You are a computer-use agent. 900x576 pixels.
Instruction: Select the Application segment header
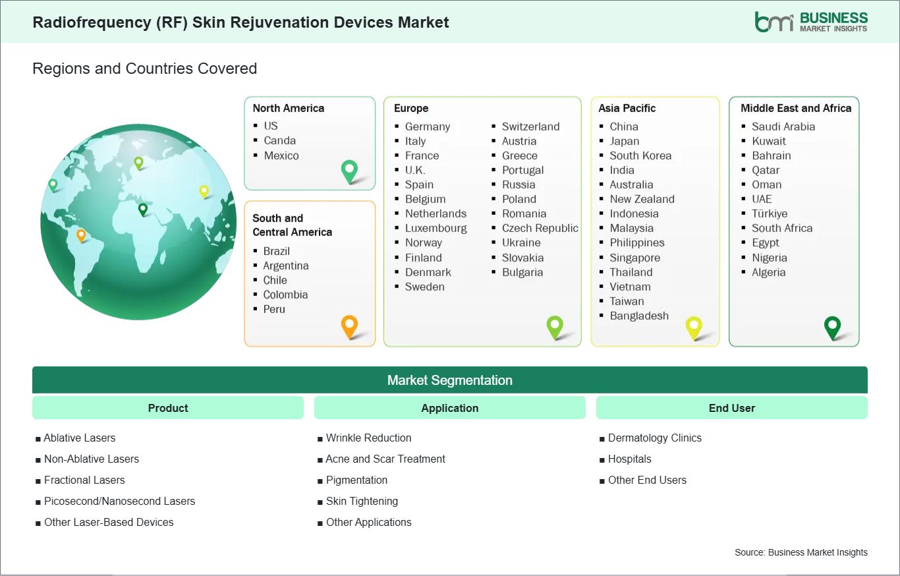click(x=450, y=408)
